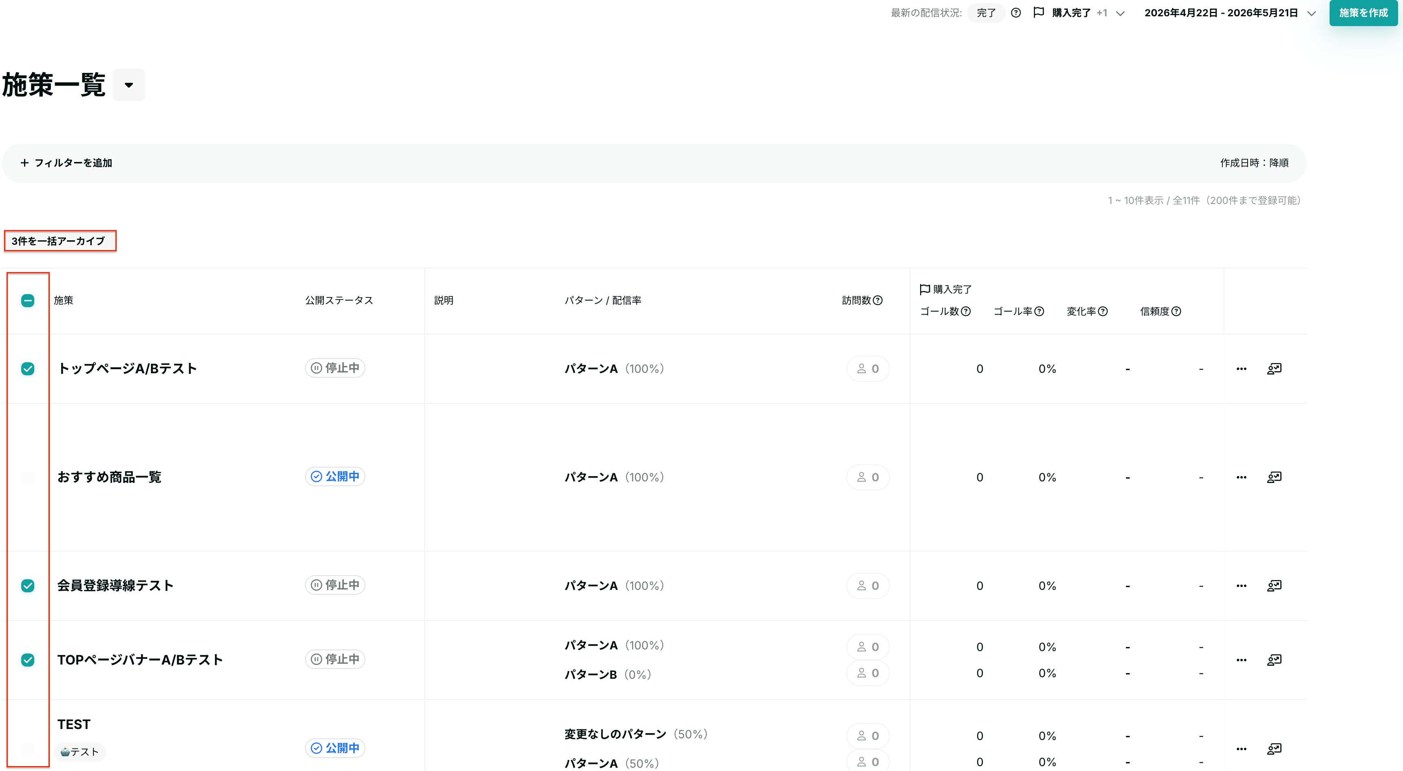Click report icon for トップページA/Bテスト row
1403x771 pixels.
pos(1275,369)
